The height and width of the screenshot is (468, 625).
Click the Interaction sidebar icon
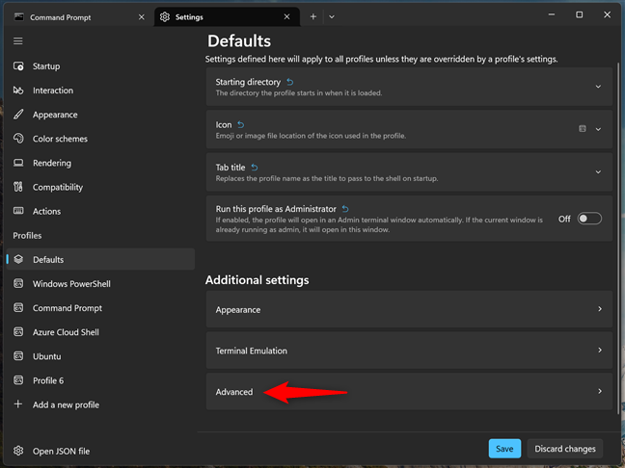pos(18,91)
